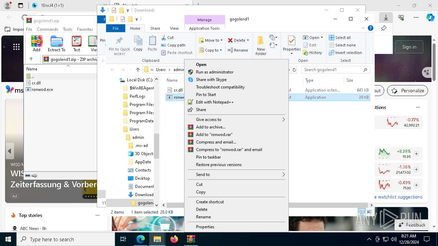438x246 pixels.
Task: Select cr.dll in Explorer file list
Action: click(178, 90)
